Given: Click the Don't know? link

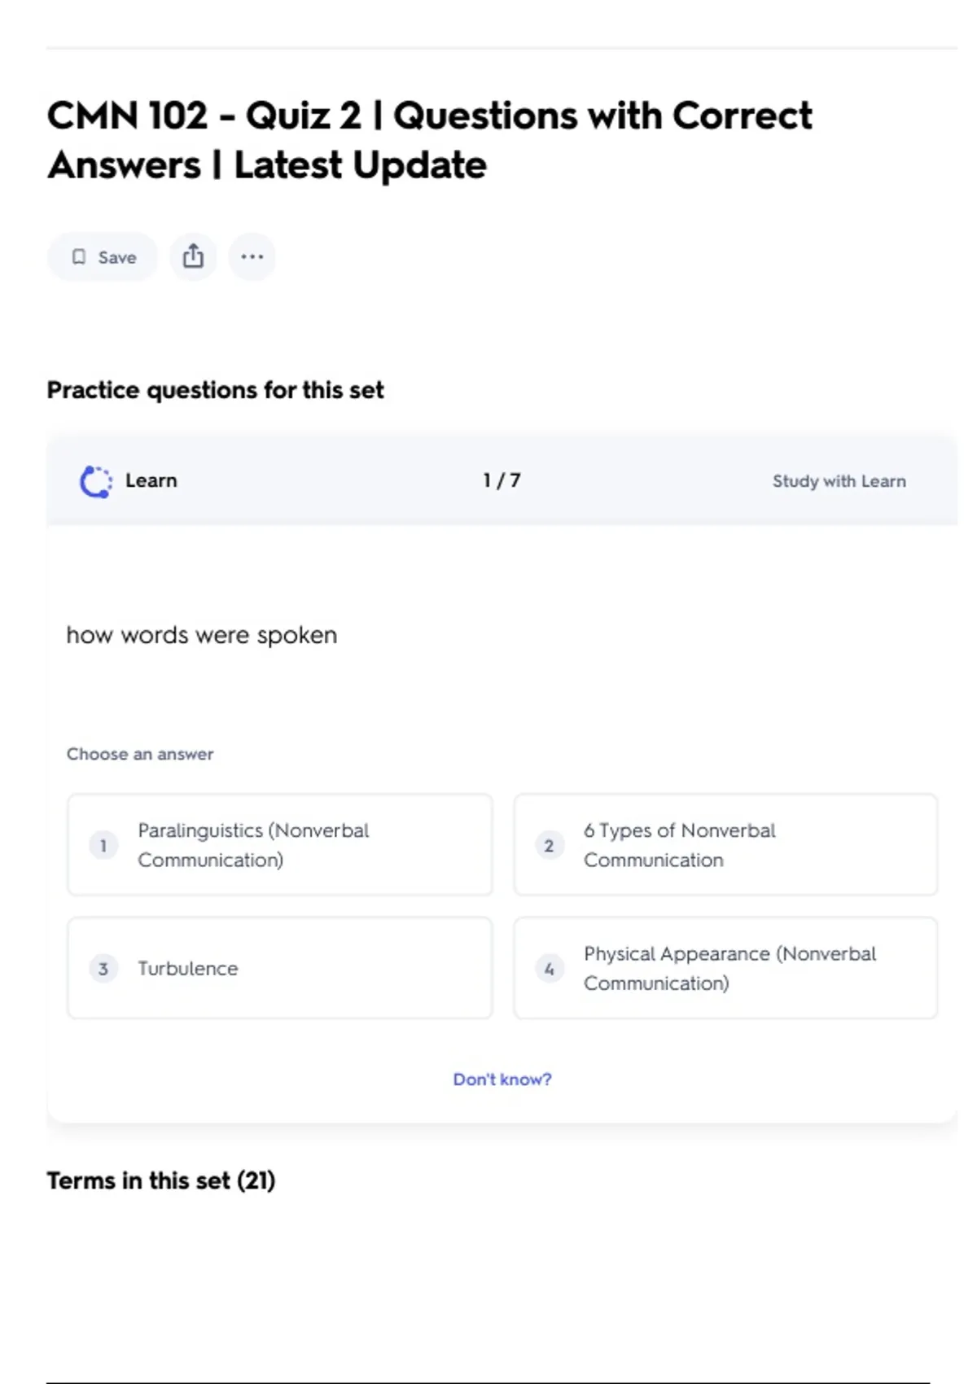Looking at the screenshot, I should coord(502,1080).
